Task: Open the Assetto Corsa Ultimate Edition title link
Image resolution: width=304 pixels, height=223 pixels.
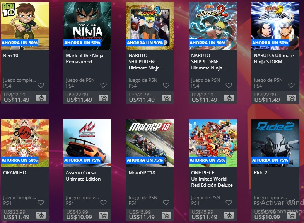Action: 83,176
